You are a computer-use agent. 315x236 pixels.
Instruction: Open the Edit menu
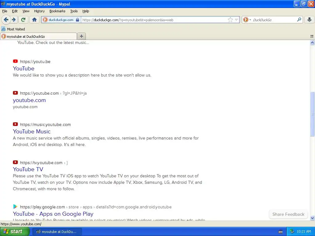15,11
